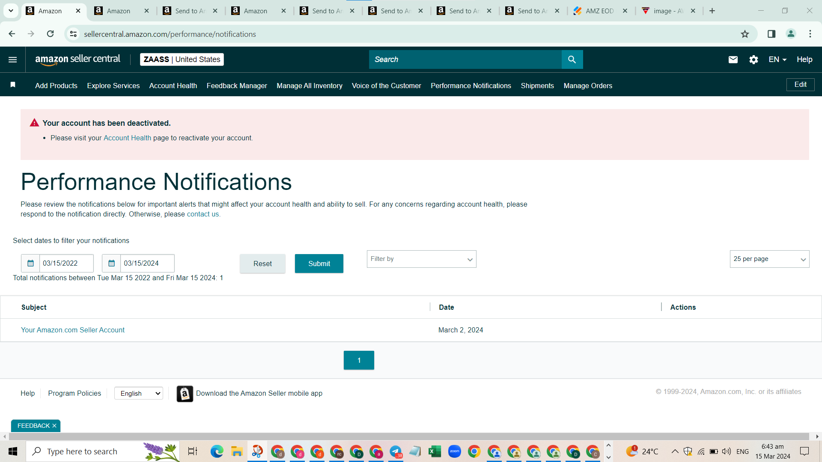This screenshot has width=822, height=462.
Task: Reload the page
Action: coord(50,34)
